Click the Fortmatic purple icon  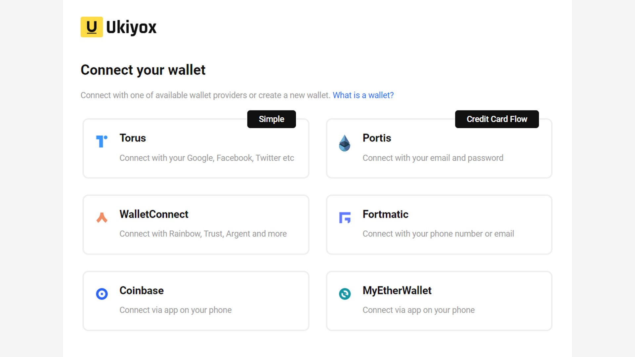tap(345, 218)
